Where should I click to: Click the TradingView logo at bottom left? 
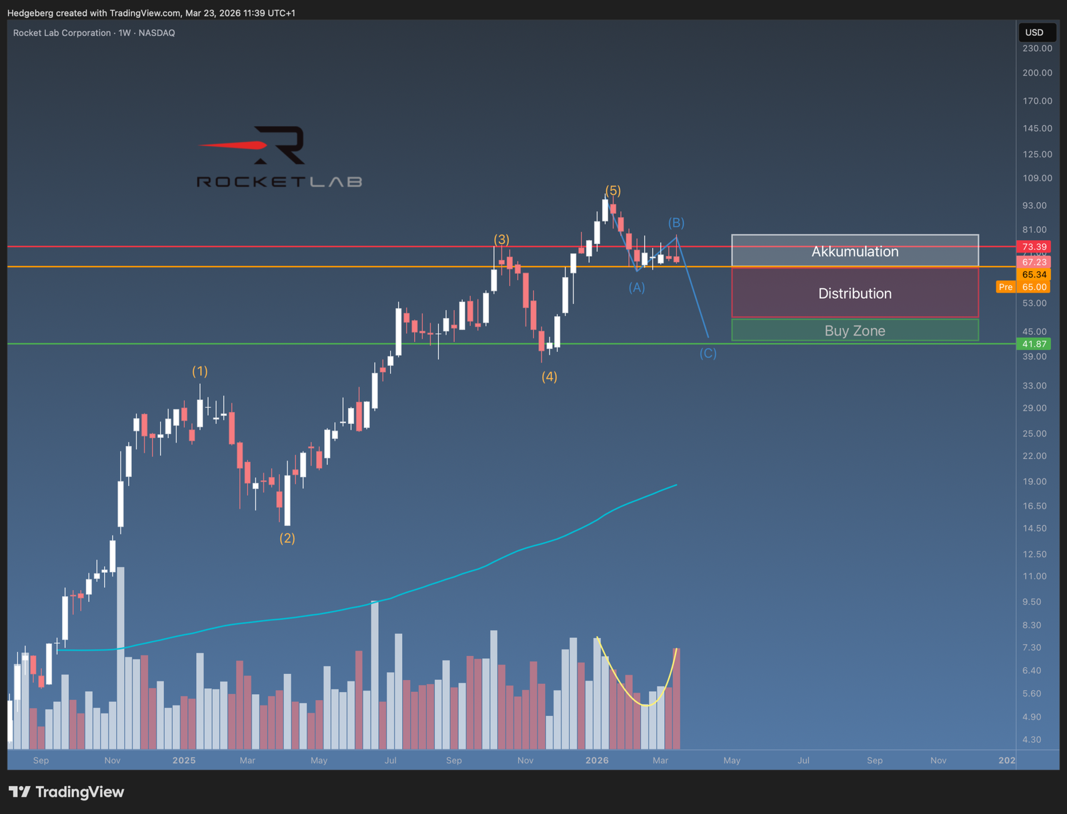click(67, 792)
